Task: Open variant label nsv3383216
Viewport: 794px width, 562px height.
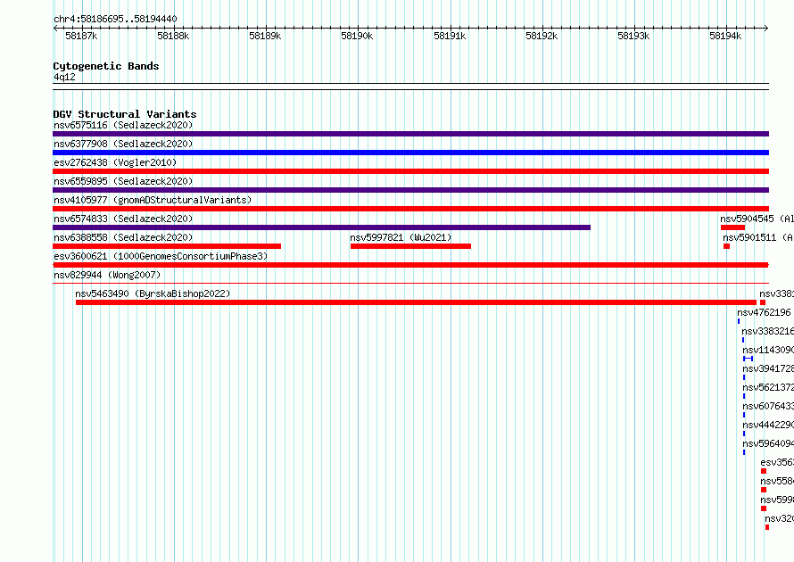Action: tap(767, 331)
